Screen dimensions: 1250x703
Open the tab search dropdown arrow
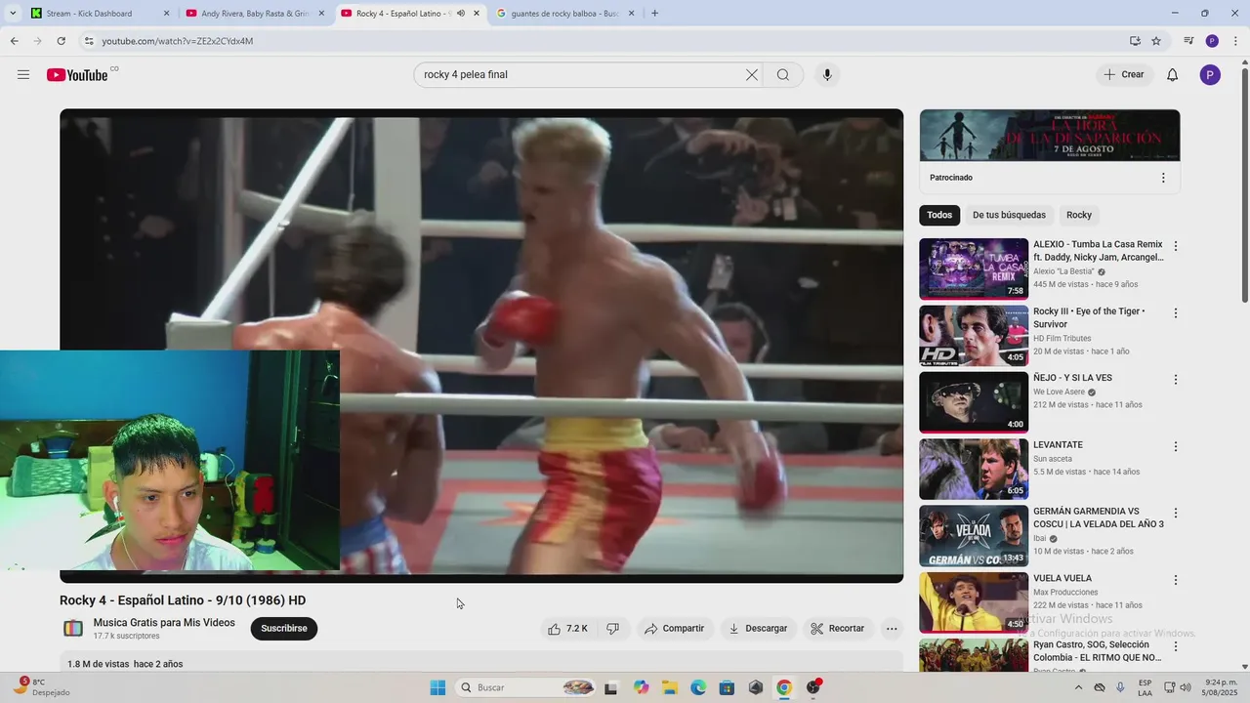pos(13,14)
